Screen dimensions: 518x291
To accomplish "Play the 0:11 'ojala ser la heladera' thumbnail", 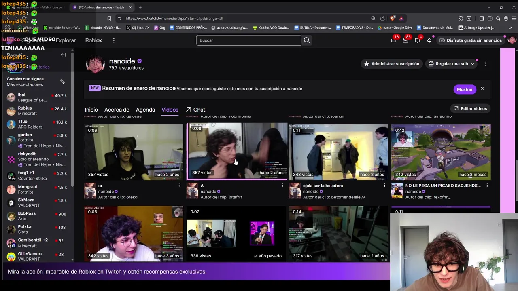I will [338, 152].
